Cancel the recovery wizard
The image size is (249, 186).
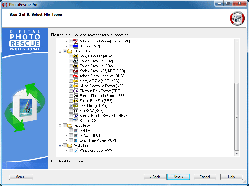pyautogui.click(x=205, y=177)
